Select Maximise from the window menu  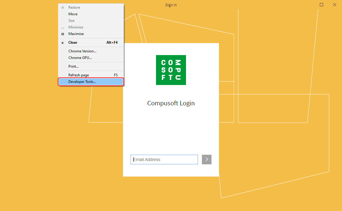point(76,34)
